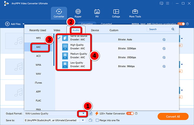Click the High Quality format icon
The width and height of the screenshot is (194, 125).
(x=65, y=47)
